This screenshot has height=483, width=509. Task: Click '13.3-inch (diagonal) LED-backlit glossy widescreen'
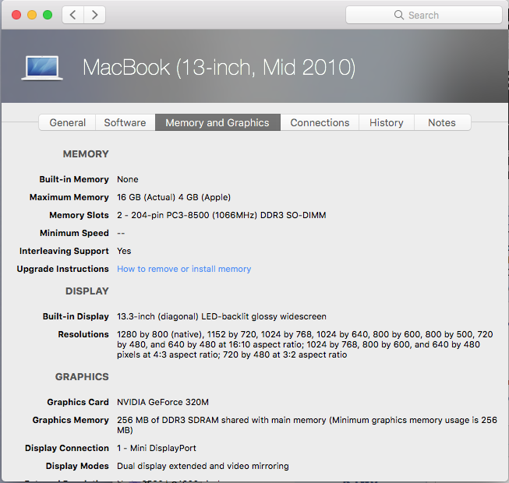click(221, 316)
